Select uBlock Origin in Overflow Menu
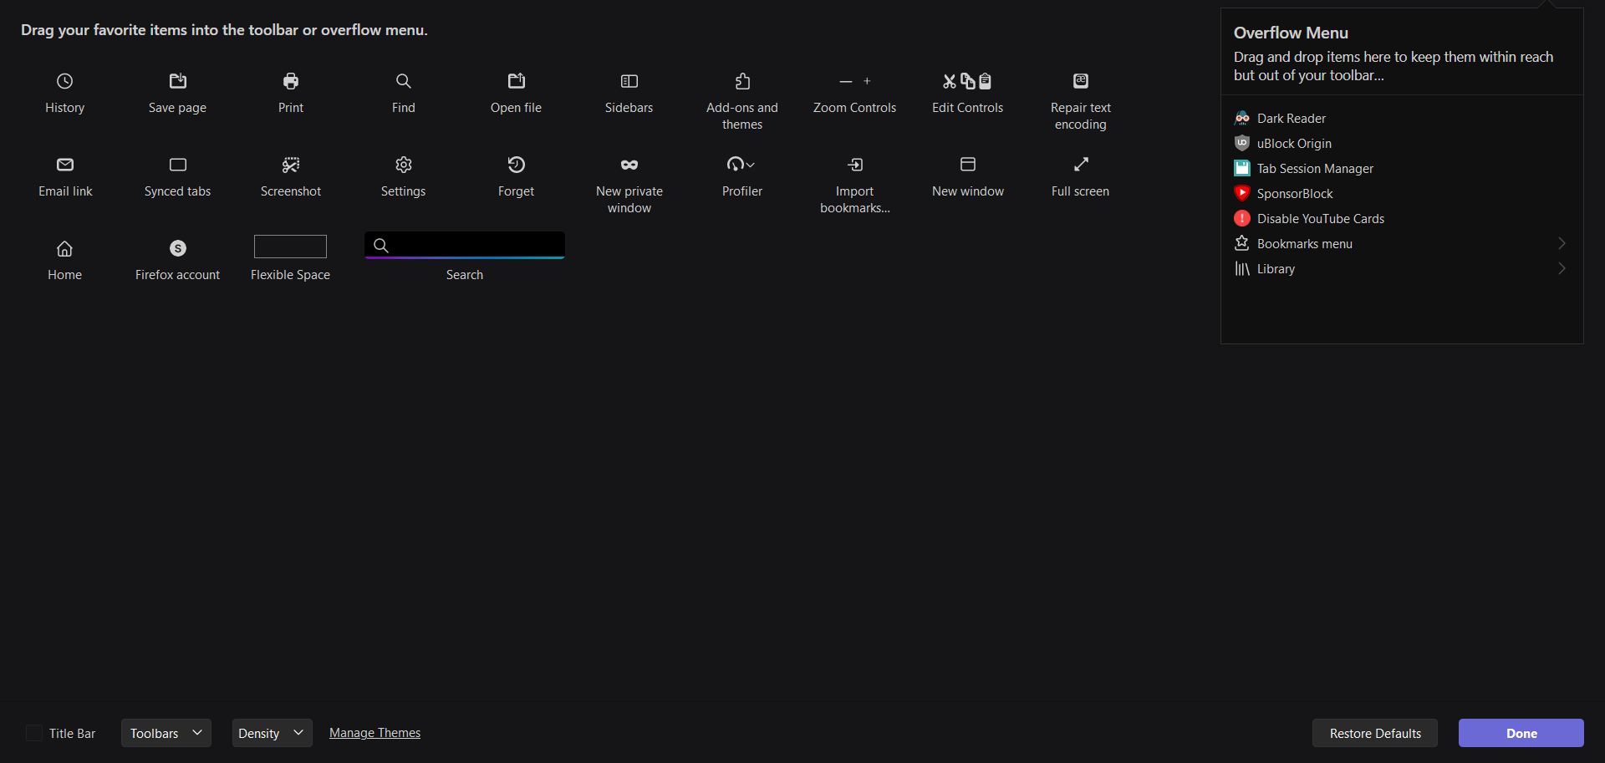Viewport: 1605px width, 763px height. tap(1402, 143)
